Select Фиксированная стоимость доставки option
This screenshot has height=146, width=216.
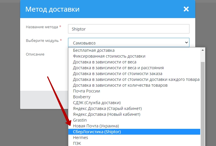pyautogui.click(x=109, y=56)
